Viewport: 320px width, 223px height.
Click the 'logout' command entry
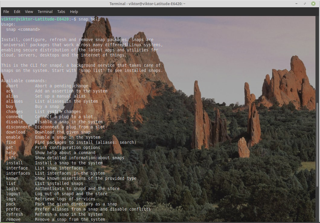click(x=13, y=194)
